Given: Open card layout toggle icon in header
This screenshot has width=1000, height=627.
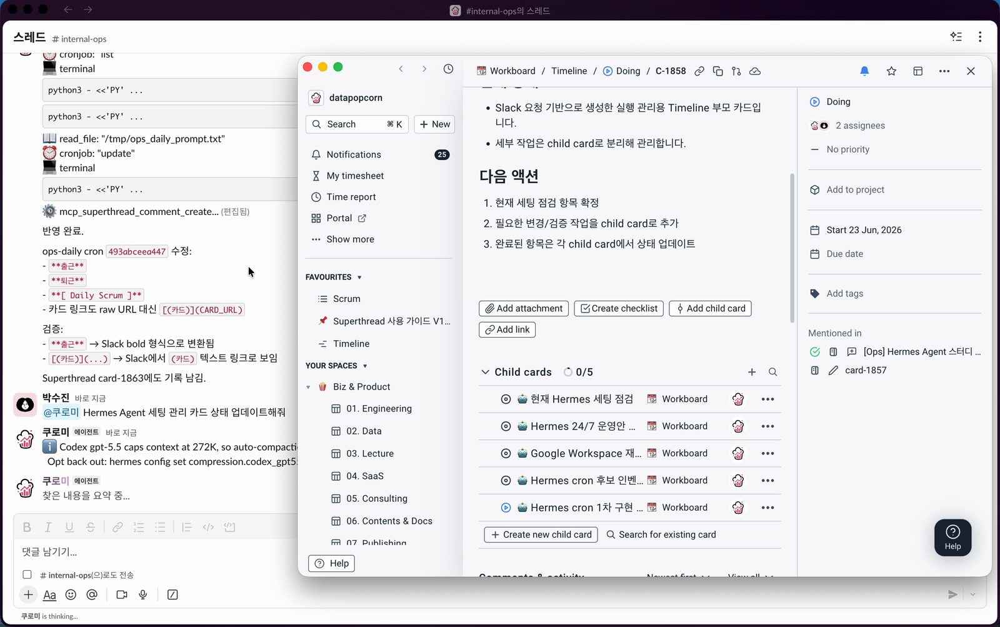Looking at the screenshot, I should tap(918, 71).
